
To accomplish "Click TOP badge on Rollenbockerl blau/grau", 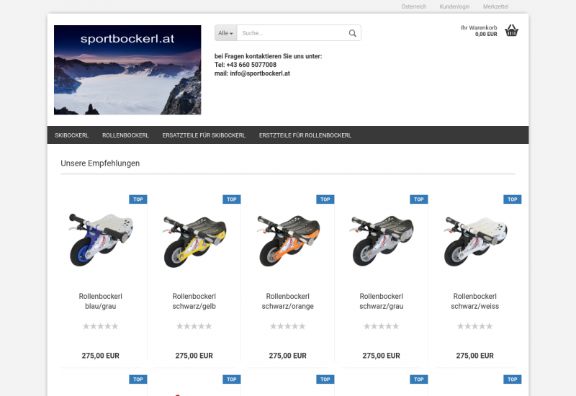I will tap(138, 199).
